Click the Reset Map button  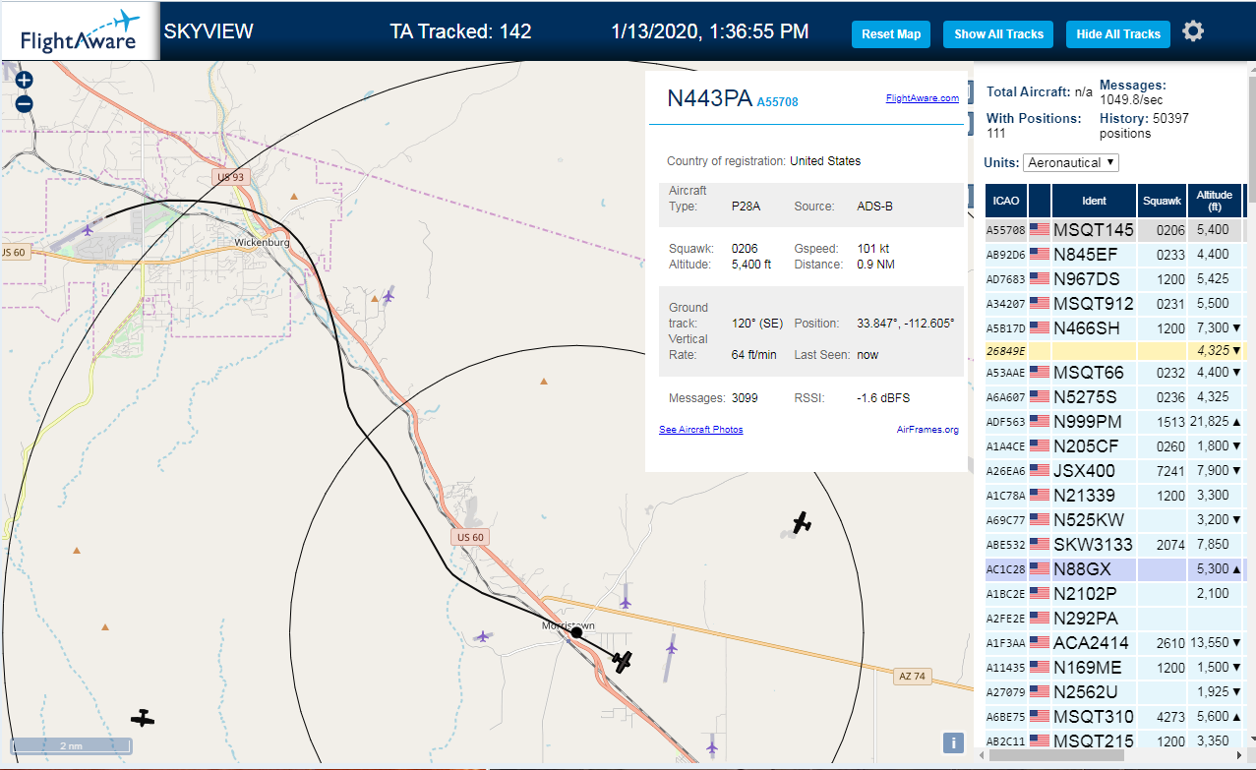click(x=891, y=34)
